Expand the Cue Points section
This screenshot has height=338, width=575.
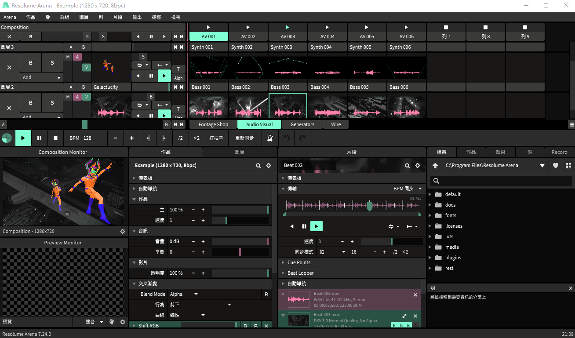[x=299, y=262]
